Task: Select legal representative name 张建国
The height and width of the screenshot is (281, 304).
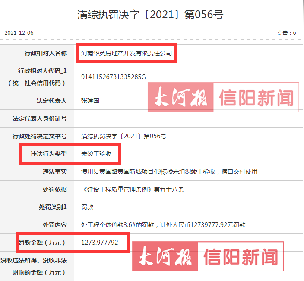Action: (x=90, y=101)
